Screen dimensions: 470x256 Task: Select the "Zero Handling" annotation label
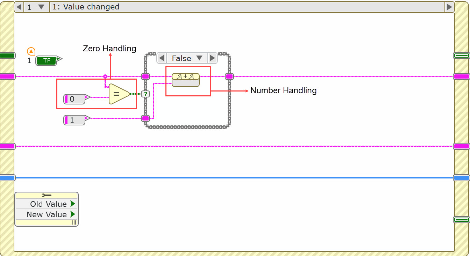click(109, 49)
